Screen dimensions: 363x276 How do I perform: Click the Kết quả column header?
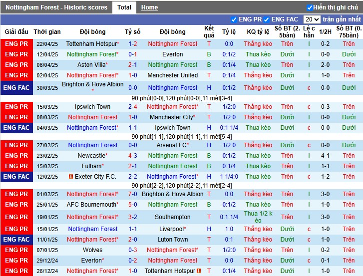(x=209, y=32)
